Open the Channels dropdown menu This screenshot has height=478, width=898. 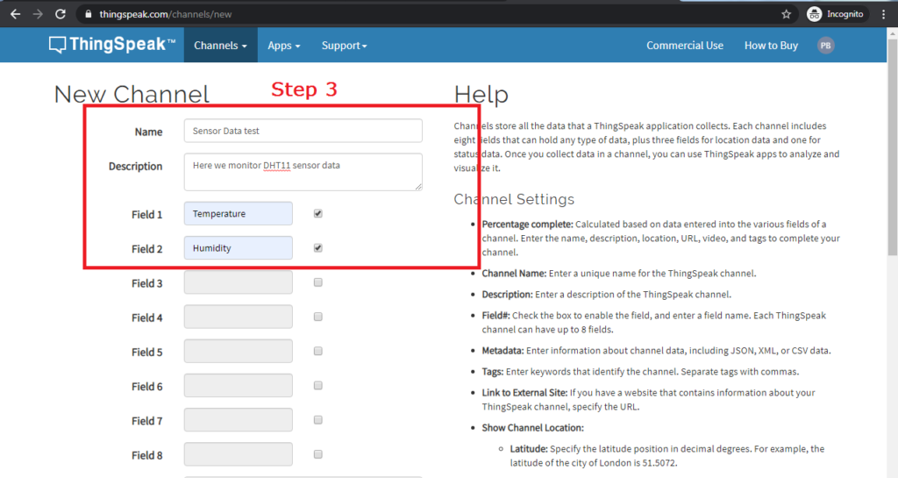pyautogui.click(x=220, y=46)
